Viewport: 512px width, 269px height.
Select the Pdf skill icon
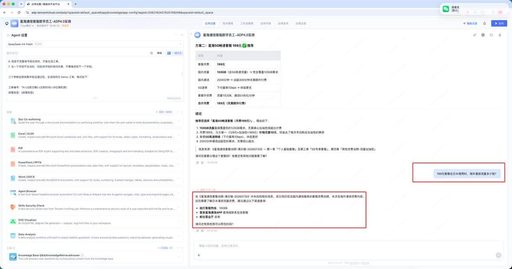(12, 150)
